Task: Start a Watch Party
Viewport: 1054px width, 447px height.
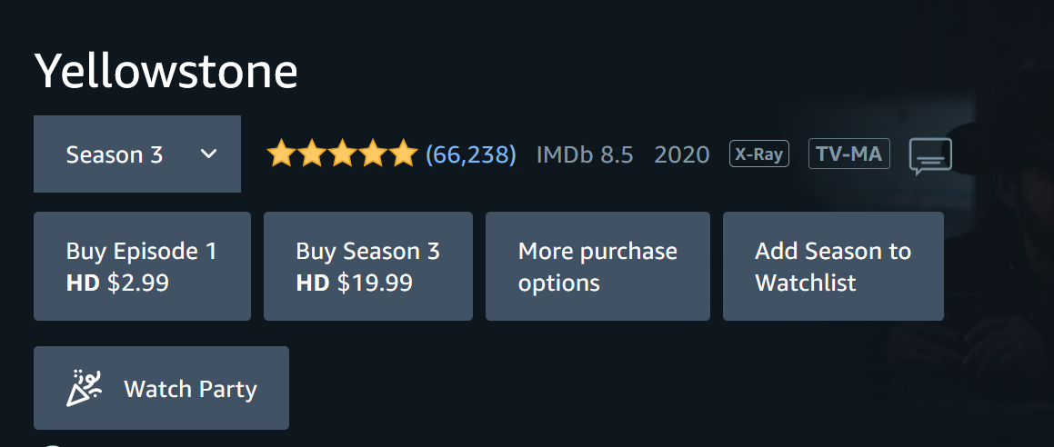Action: (161, 388)
